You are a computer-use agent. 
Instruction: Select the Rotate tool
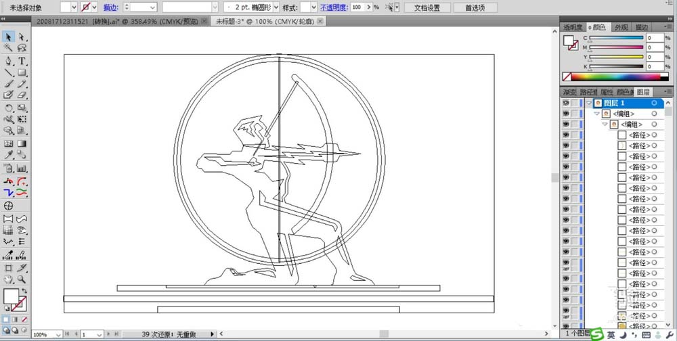point(8,108)
